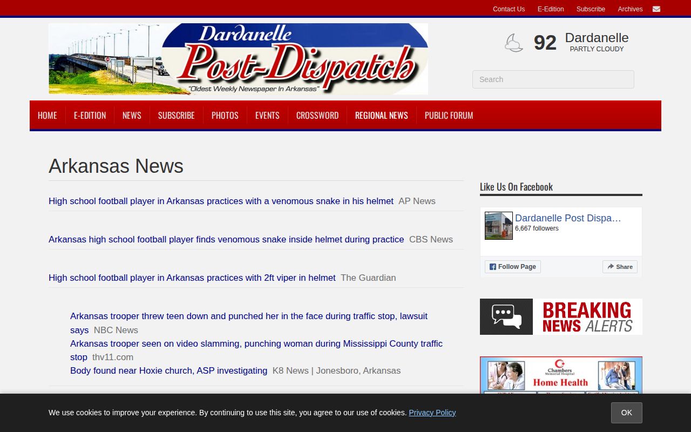Viewport: 691px width, 432px height.
Task: Select E-EDITION in the main navigation
Action: (90, 116)
